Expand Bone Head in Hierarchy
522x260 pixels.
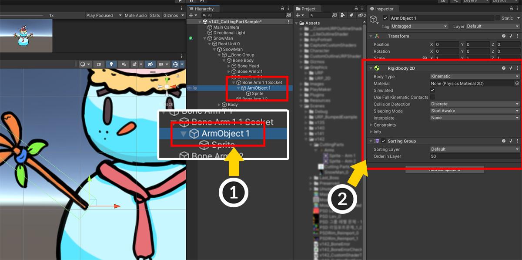(x=229, y=66)
